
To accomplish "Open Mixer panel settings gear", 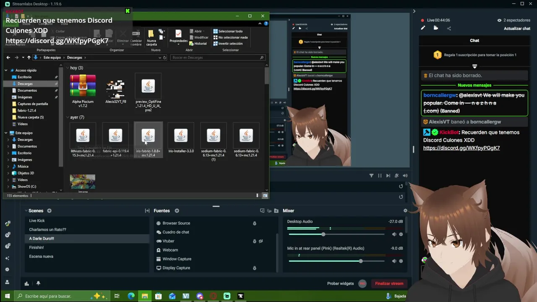I will tap(405, 211).
